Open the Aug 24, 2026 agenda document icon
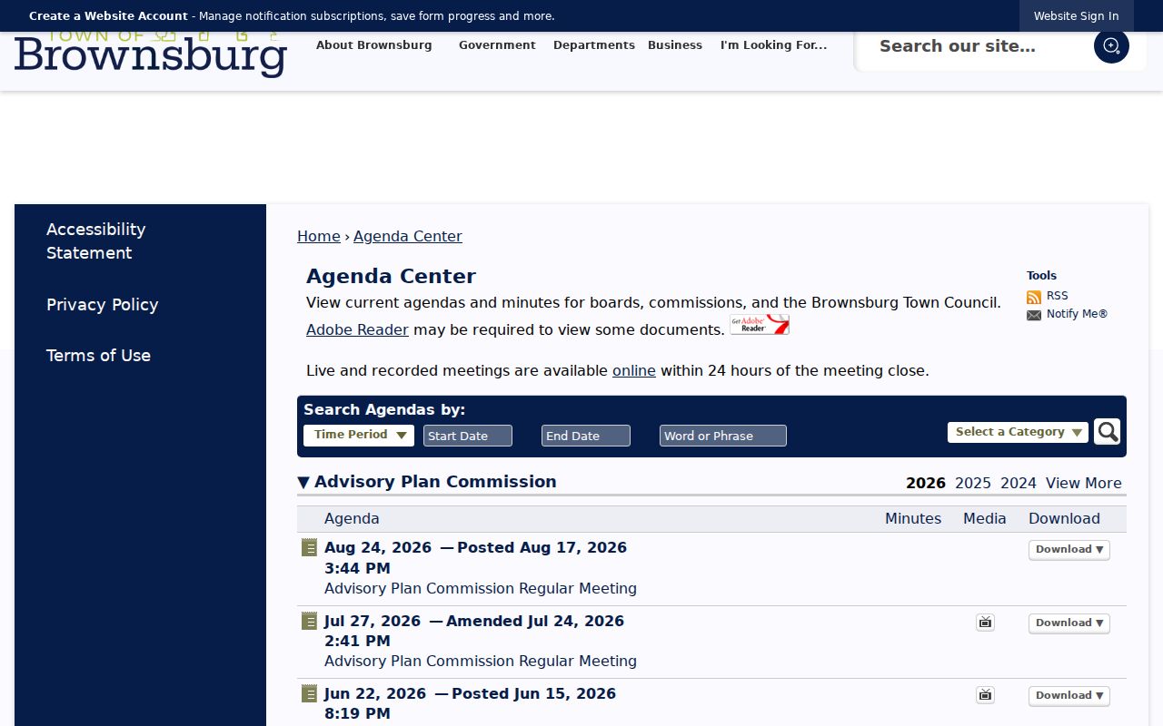The height and width of the screenshot is (726, 1163). [310, 548]
